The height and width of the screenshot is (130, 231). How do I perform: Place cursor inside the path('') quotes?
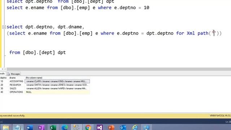click(x=214, y=33)
